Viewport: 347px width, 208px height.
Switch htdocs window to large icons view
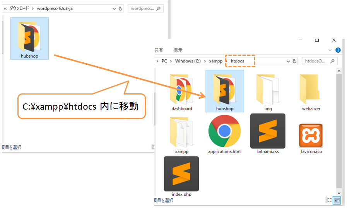337,200
